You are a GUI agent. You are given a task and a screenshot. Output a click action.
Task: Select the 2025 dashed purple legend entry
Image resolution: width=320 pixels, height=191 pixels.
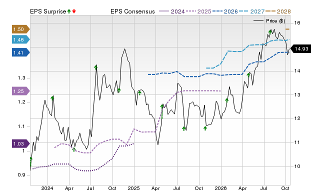pyautogui.click(x=198, y=11)
